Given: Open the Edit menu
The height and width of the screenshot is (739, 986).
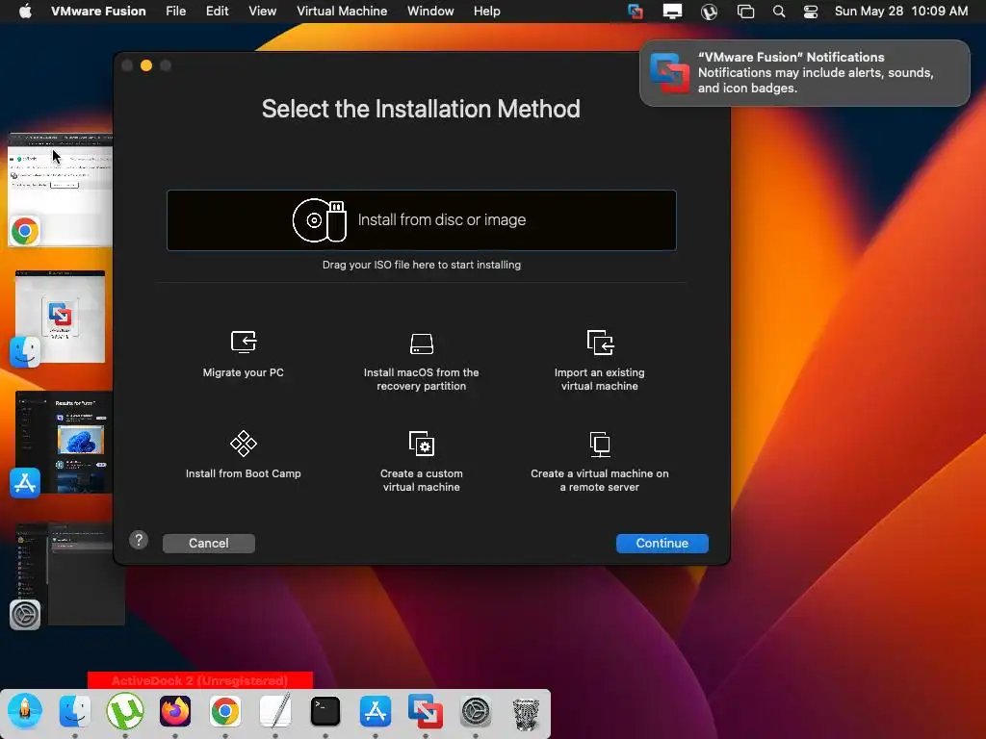Looking at the screenshot, I should click(217, 12).
